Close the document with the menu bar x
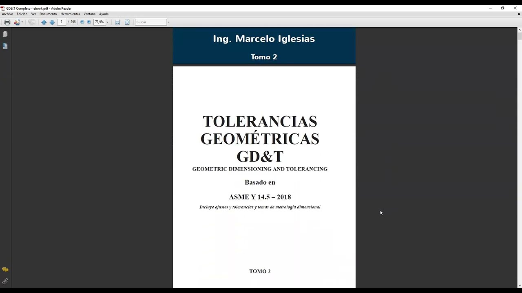The image size is (522, 293). tap(519, 14)
